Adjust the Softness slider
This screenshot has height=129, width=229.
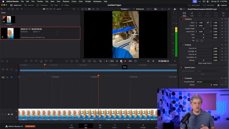pyautogui.click(x=204, y=60)
